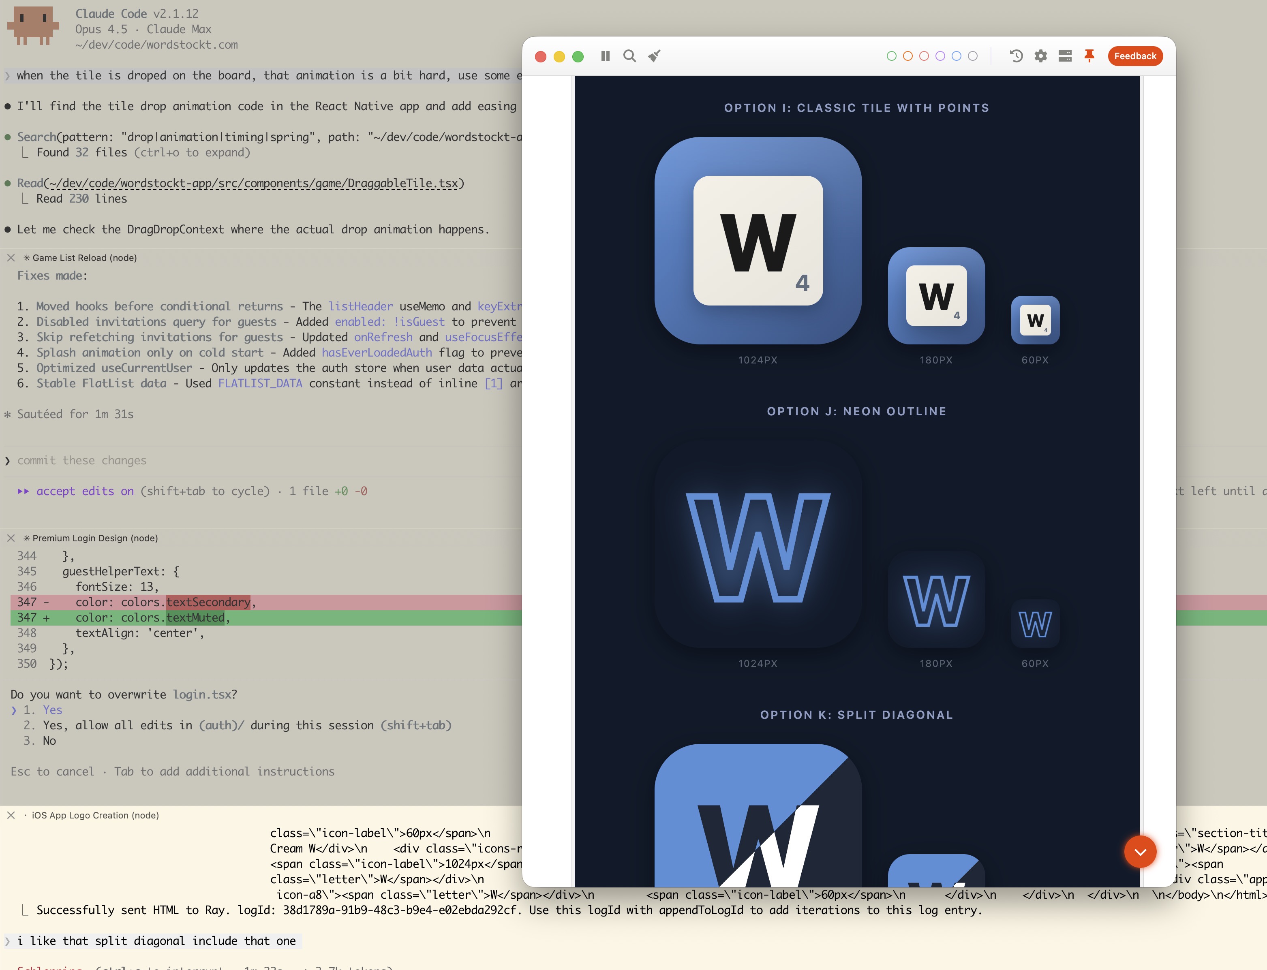Filter by orange color circle
Screen dimensions: 1267x970
[907, 56]
